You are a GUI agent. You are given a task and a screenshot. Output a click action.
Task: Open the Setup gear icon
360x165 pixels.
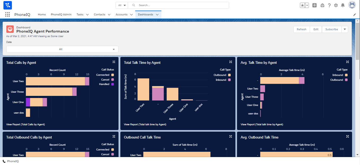[336, 5]
